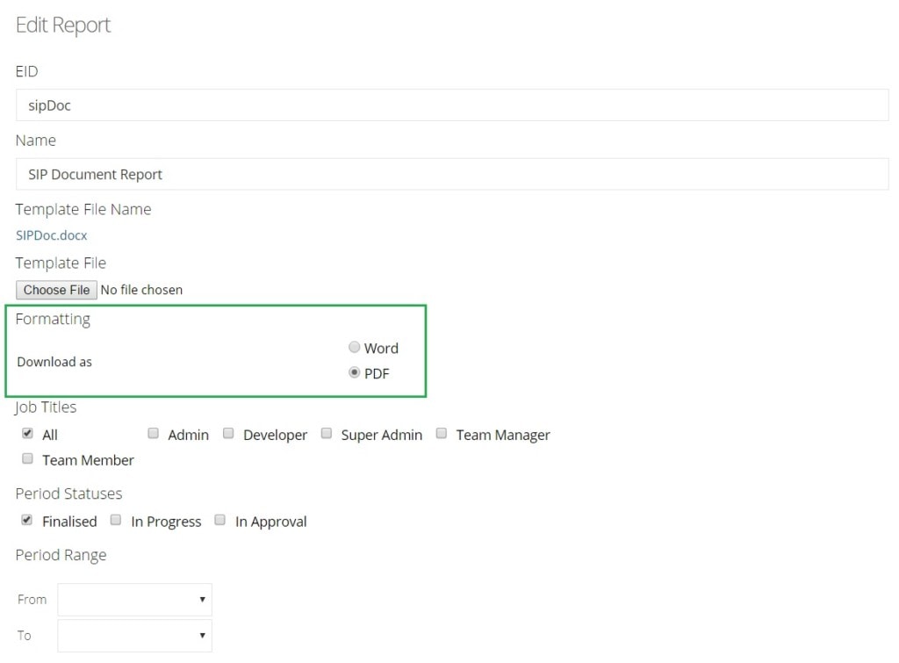The height and width of the screenshot is (663, 899).
Task: Click the Job Titles section label
Action: 46,407
